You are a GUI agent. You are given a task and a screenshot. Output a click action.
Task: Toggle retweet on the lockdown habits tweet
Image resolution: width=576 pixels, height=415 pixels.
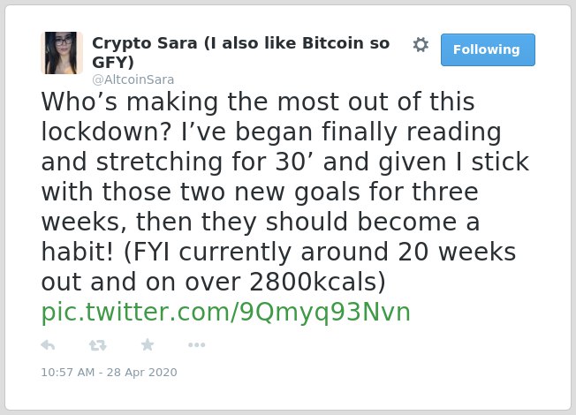coord(98,345)
